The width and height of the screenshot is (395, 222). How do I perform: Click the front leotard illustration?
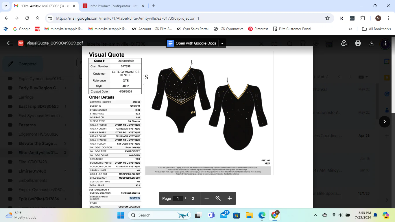coord(181,100)
